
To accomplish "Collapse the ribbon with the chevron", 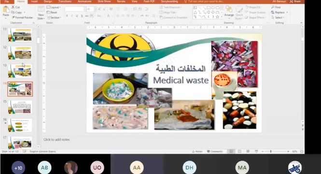I will [301, 23].
